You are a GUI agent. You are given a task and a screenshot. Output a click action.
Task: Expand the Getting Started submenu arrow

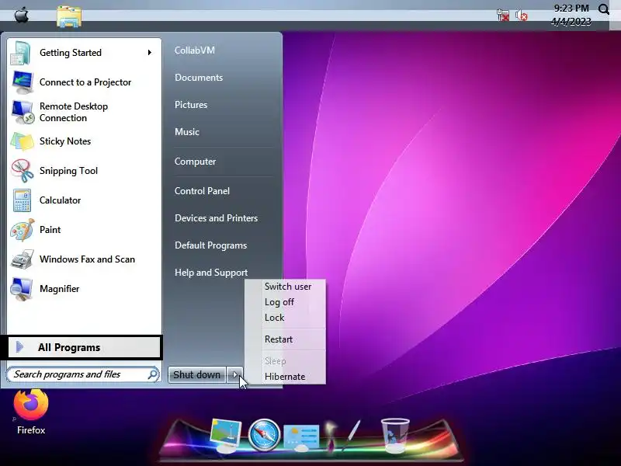tap(150, 52)
